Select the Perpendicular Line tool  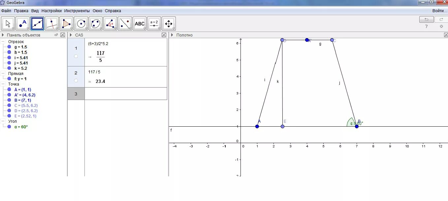[52, 23]
